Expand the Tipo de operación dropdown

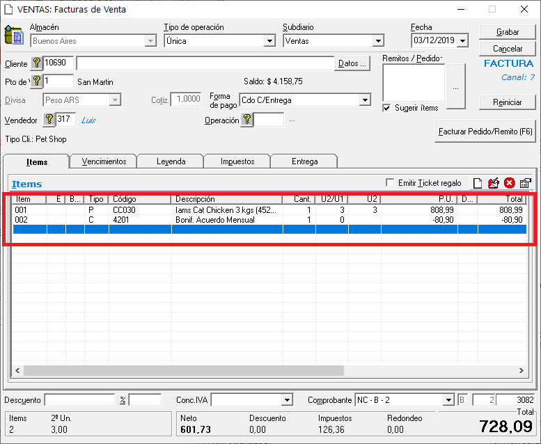(269, 41)
